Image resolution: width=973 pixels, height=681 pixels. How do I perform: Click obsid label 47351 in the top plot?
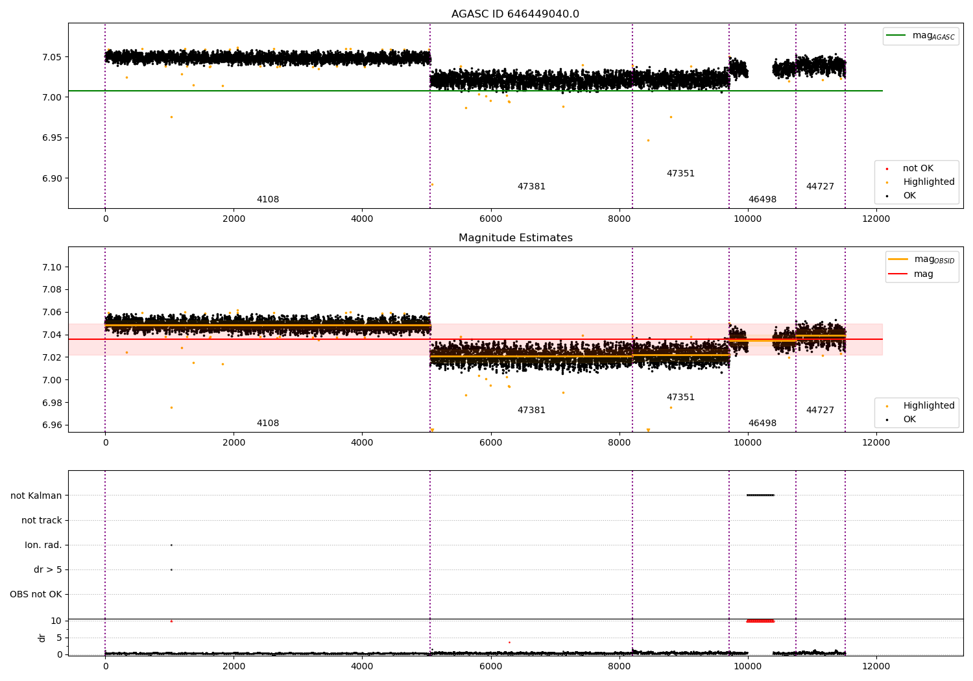pos(680,174)
